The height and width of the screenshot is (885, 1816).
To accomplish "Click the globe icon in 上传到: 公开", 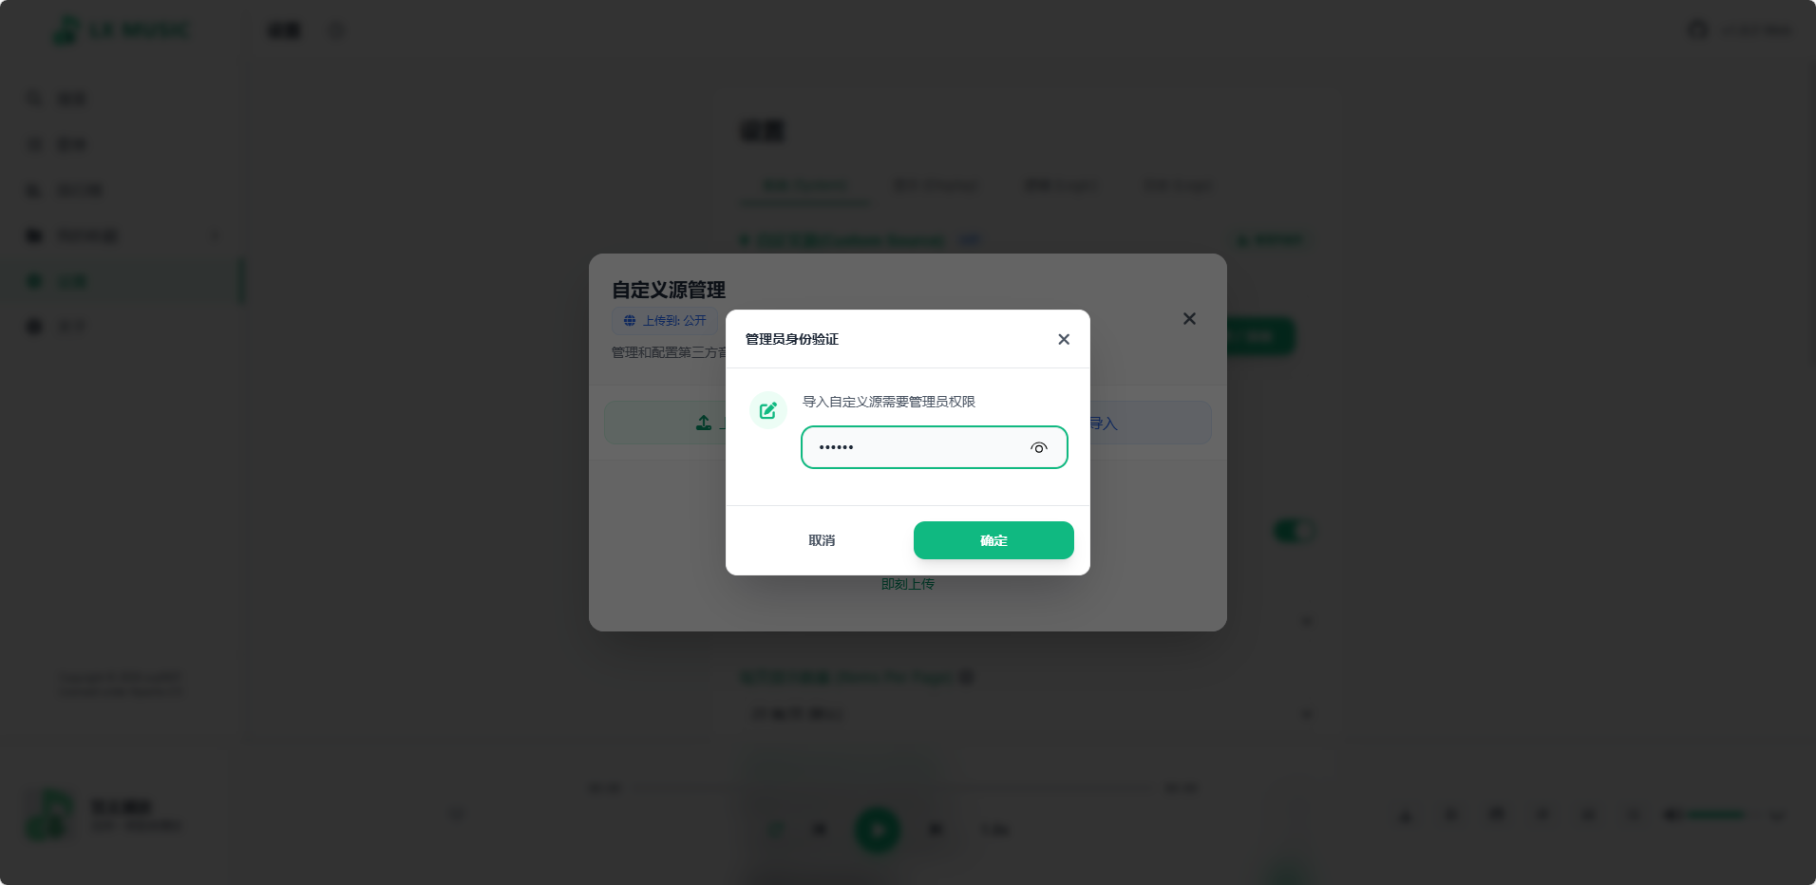I will tap(630, 321).
